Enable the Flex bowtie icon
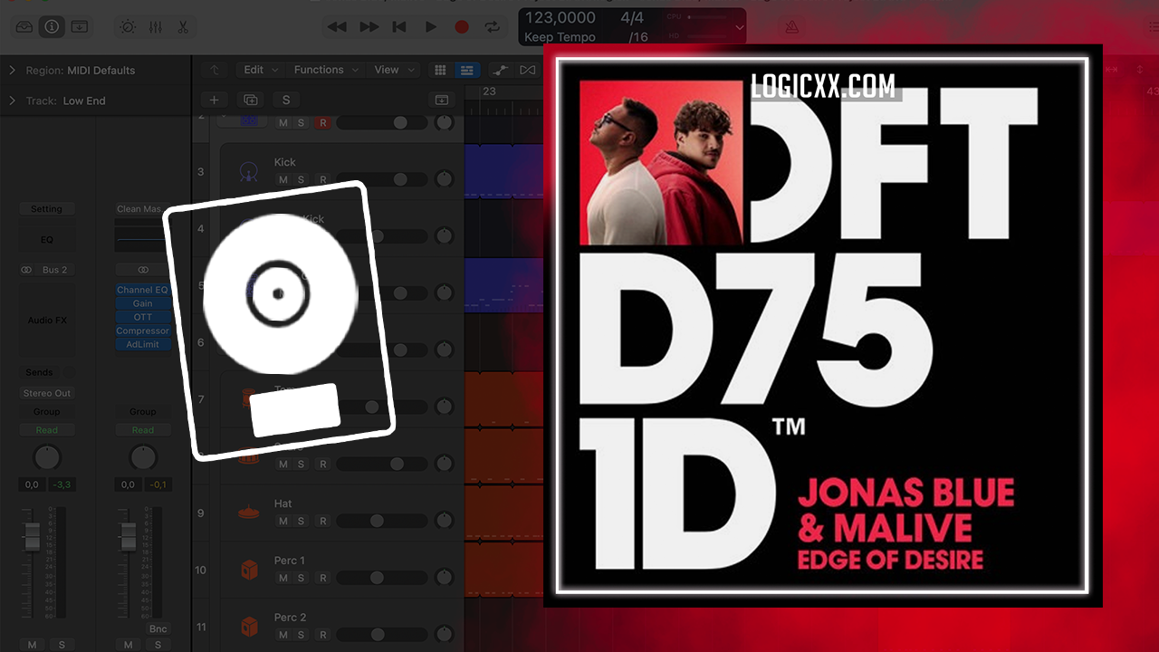The width and height of the screenshot is (1159, 652). point(527,70)
